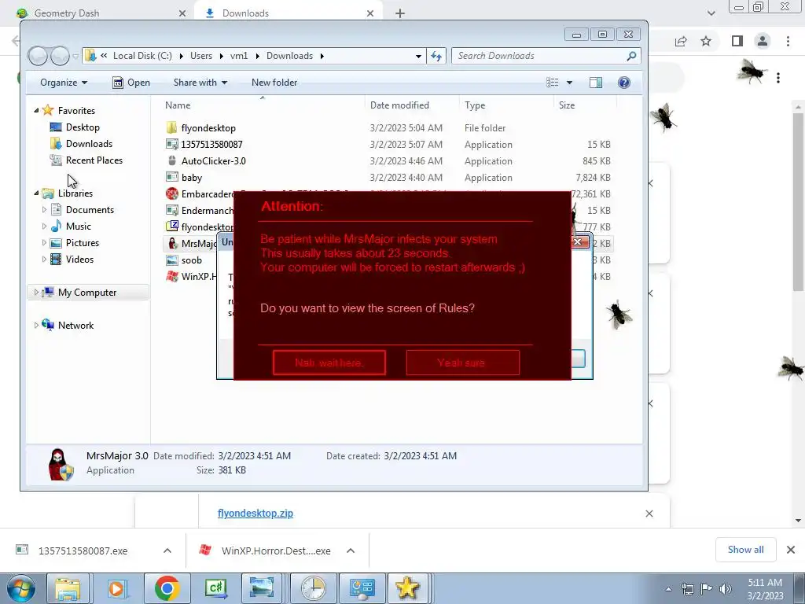Click Show all downloads button

(745, 550)
